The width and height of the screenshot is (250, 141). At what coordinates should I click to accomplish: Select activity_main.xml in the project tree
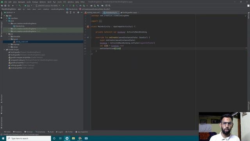pyautogui.click(x=20, y=42)
